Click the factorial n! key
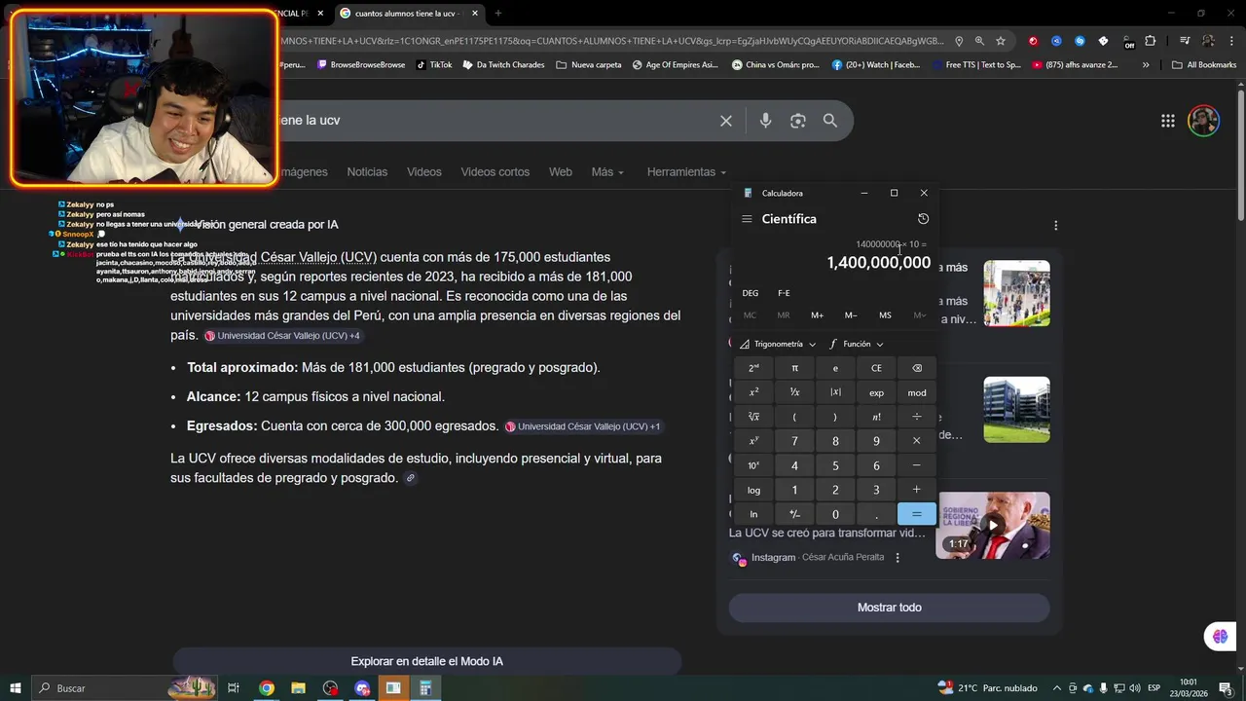1246x701 pixels. (x=876, y=417)
